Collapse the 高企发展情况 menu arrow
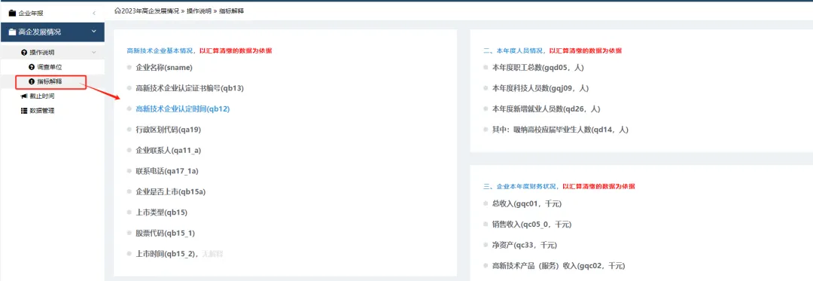 tap(94, 32)
